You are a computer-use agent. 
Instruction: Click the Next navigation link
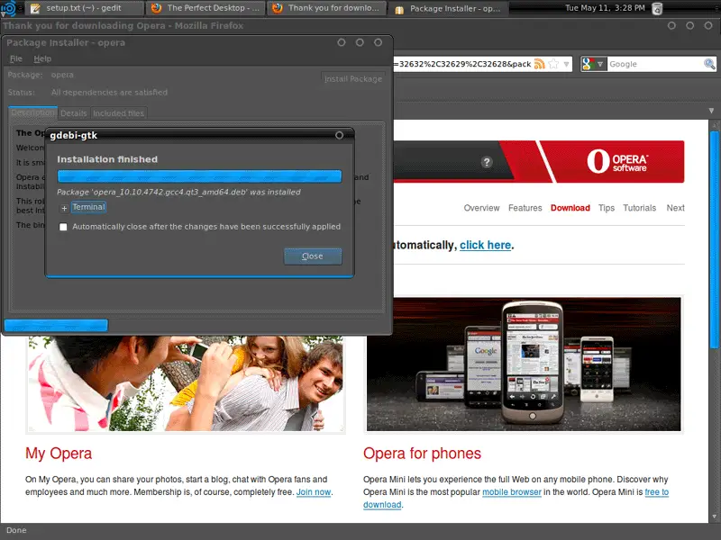[x=675, y=208]
